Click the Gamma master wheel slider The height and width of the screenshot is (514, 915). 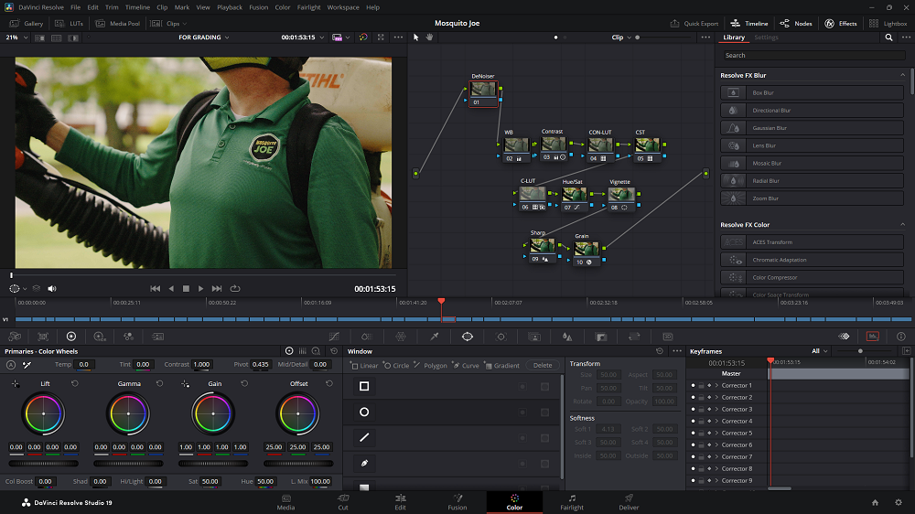[x=129, y=462]
